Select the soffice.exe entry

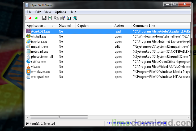tap(38, 62)
